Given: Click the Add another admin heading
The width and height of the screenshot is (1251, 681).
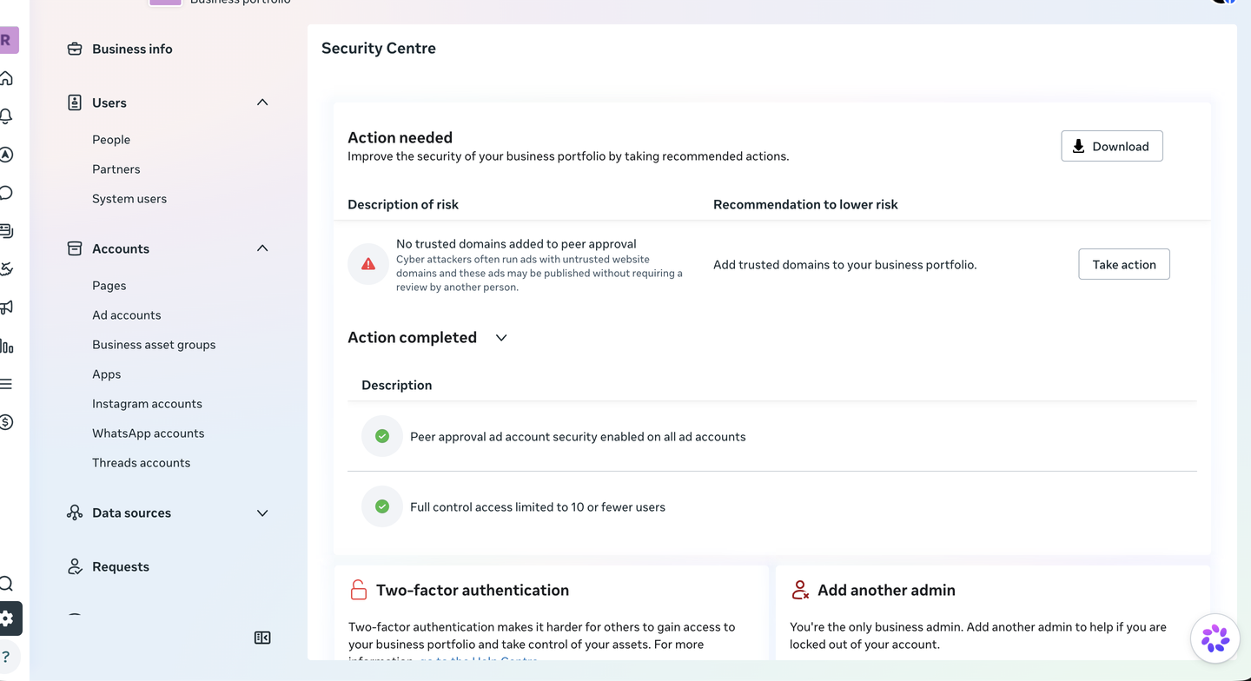Looking at the screenshot, I should tap(886, 590).
